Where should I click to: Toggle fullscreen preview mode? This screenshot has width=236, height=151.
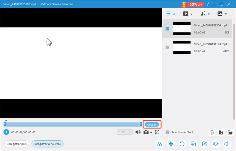click(157, 132)
